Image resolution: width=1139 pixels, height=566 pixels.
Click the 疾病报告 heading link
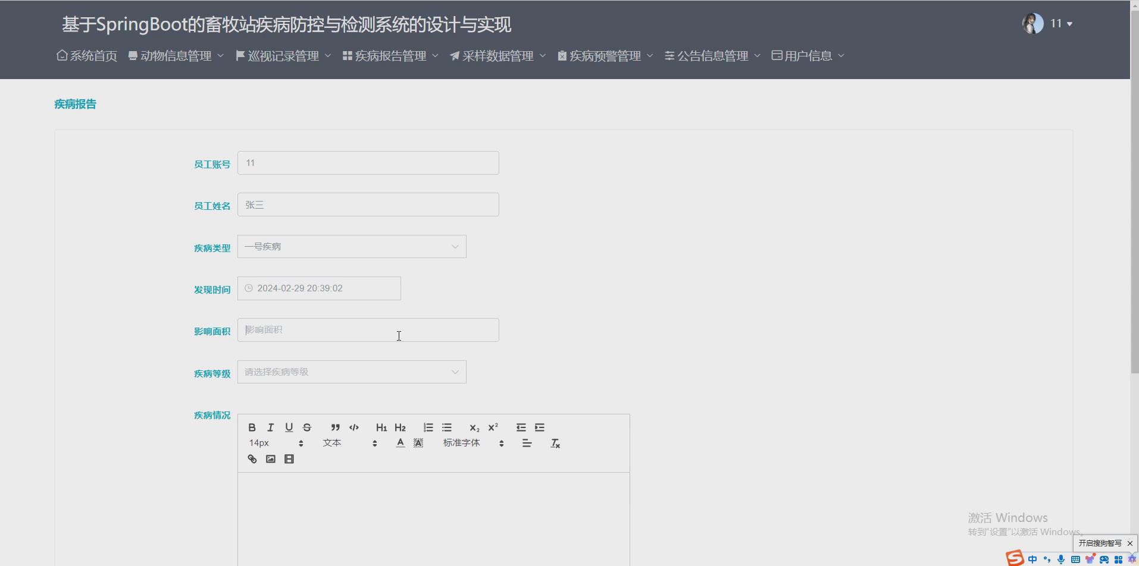click(74, 103)
